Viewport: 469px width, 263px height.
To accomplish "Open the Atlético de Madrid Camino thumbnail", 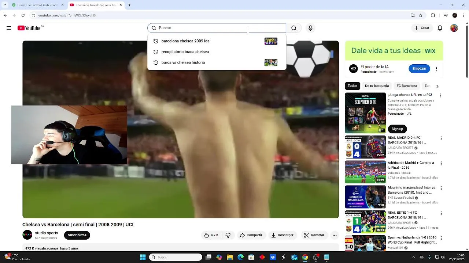I will click(365, 172).
